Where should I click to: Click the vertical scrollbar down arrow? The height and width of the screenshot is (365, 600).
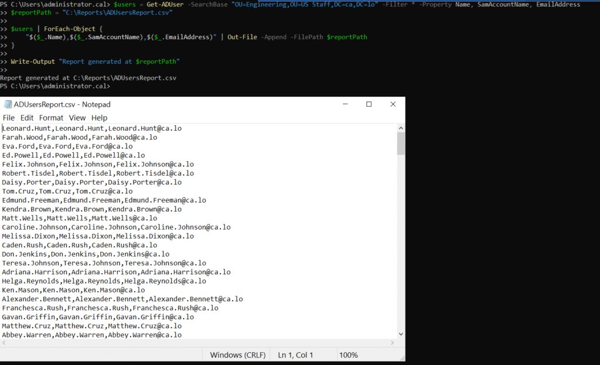(x=401, y=334)
